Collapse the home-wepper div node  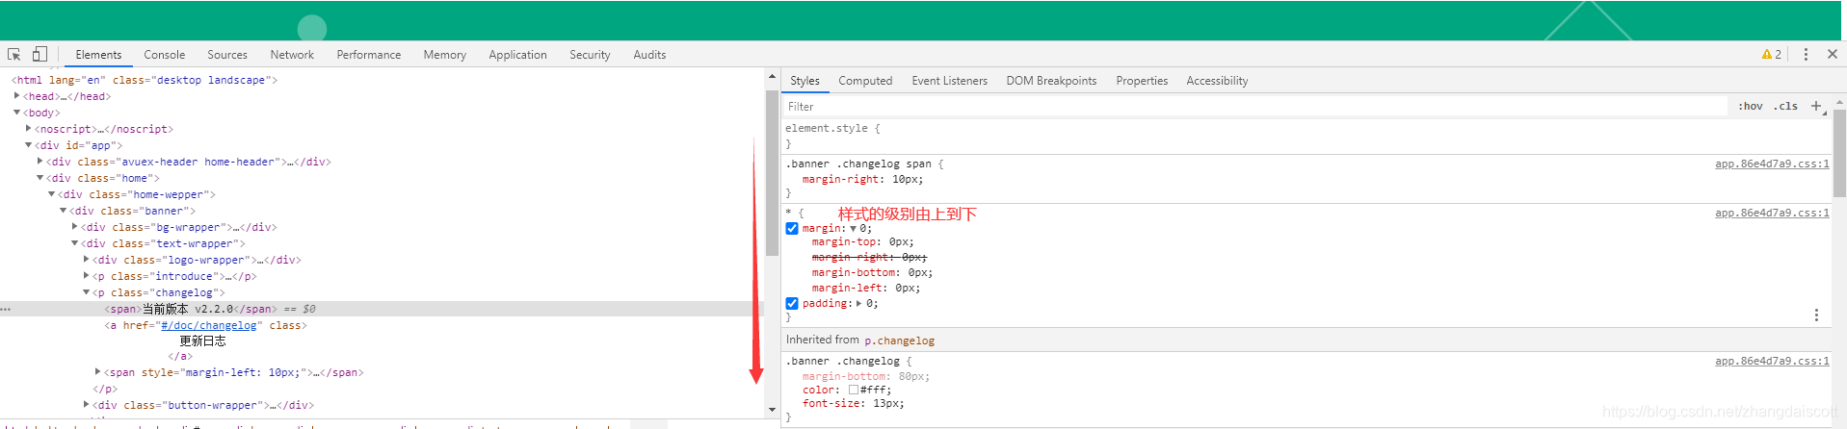(x=52, y=194)
